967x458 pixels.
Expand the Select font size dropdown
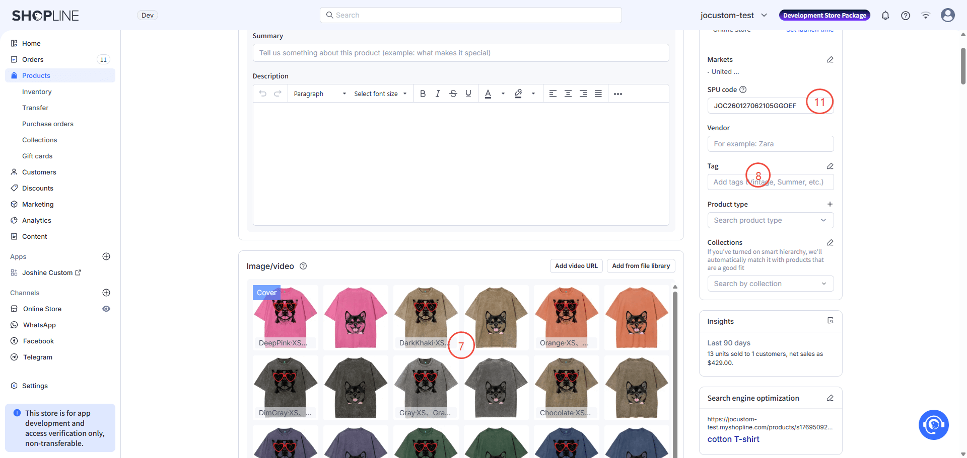tap(380, 94)
